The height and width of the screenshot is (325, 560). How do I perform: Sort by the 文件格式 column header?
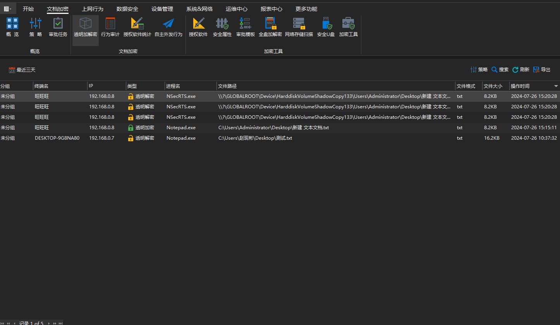click(469, 86)
